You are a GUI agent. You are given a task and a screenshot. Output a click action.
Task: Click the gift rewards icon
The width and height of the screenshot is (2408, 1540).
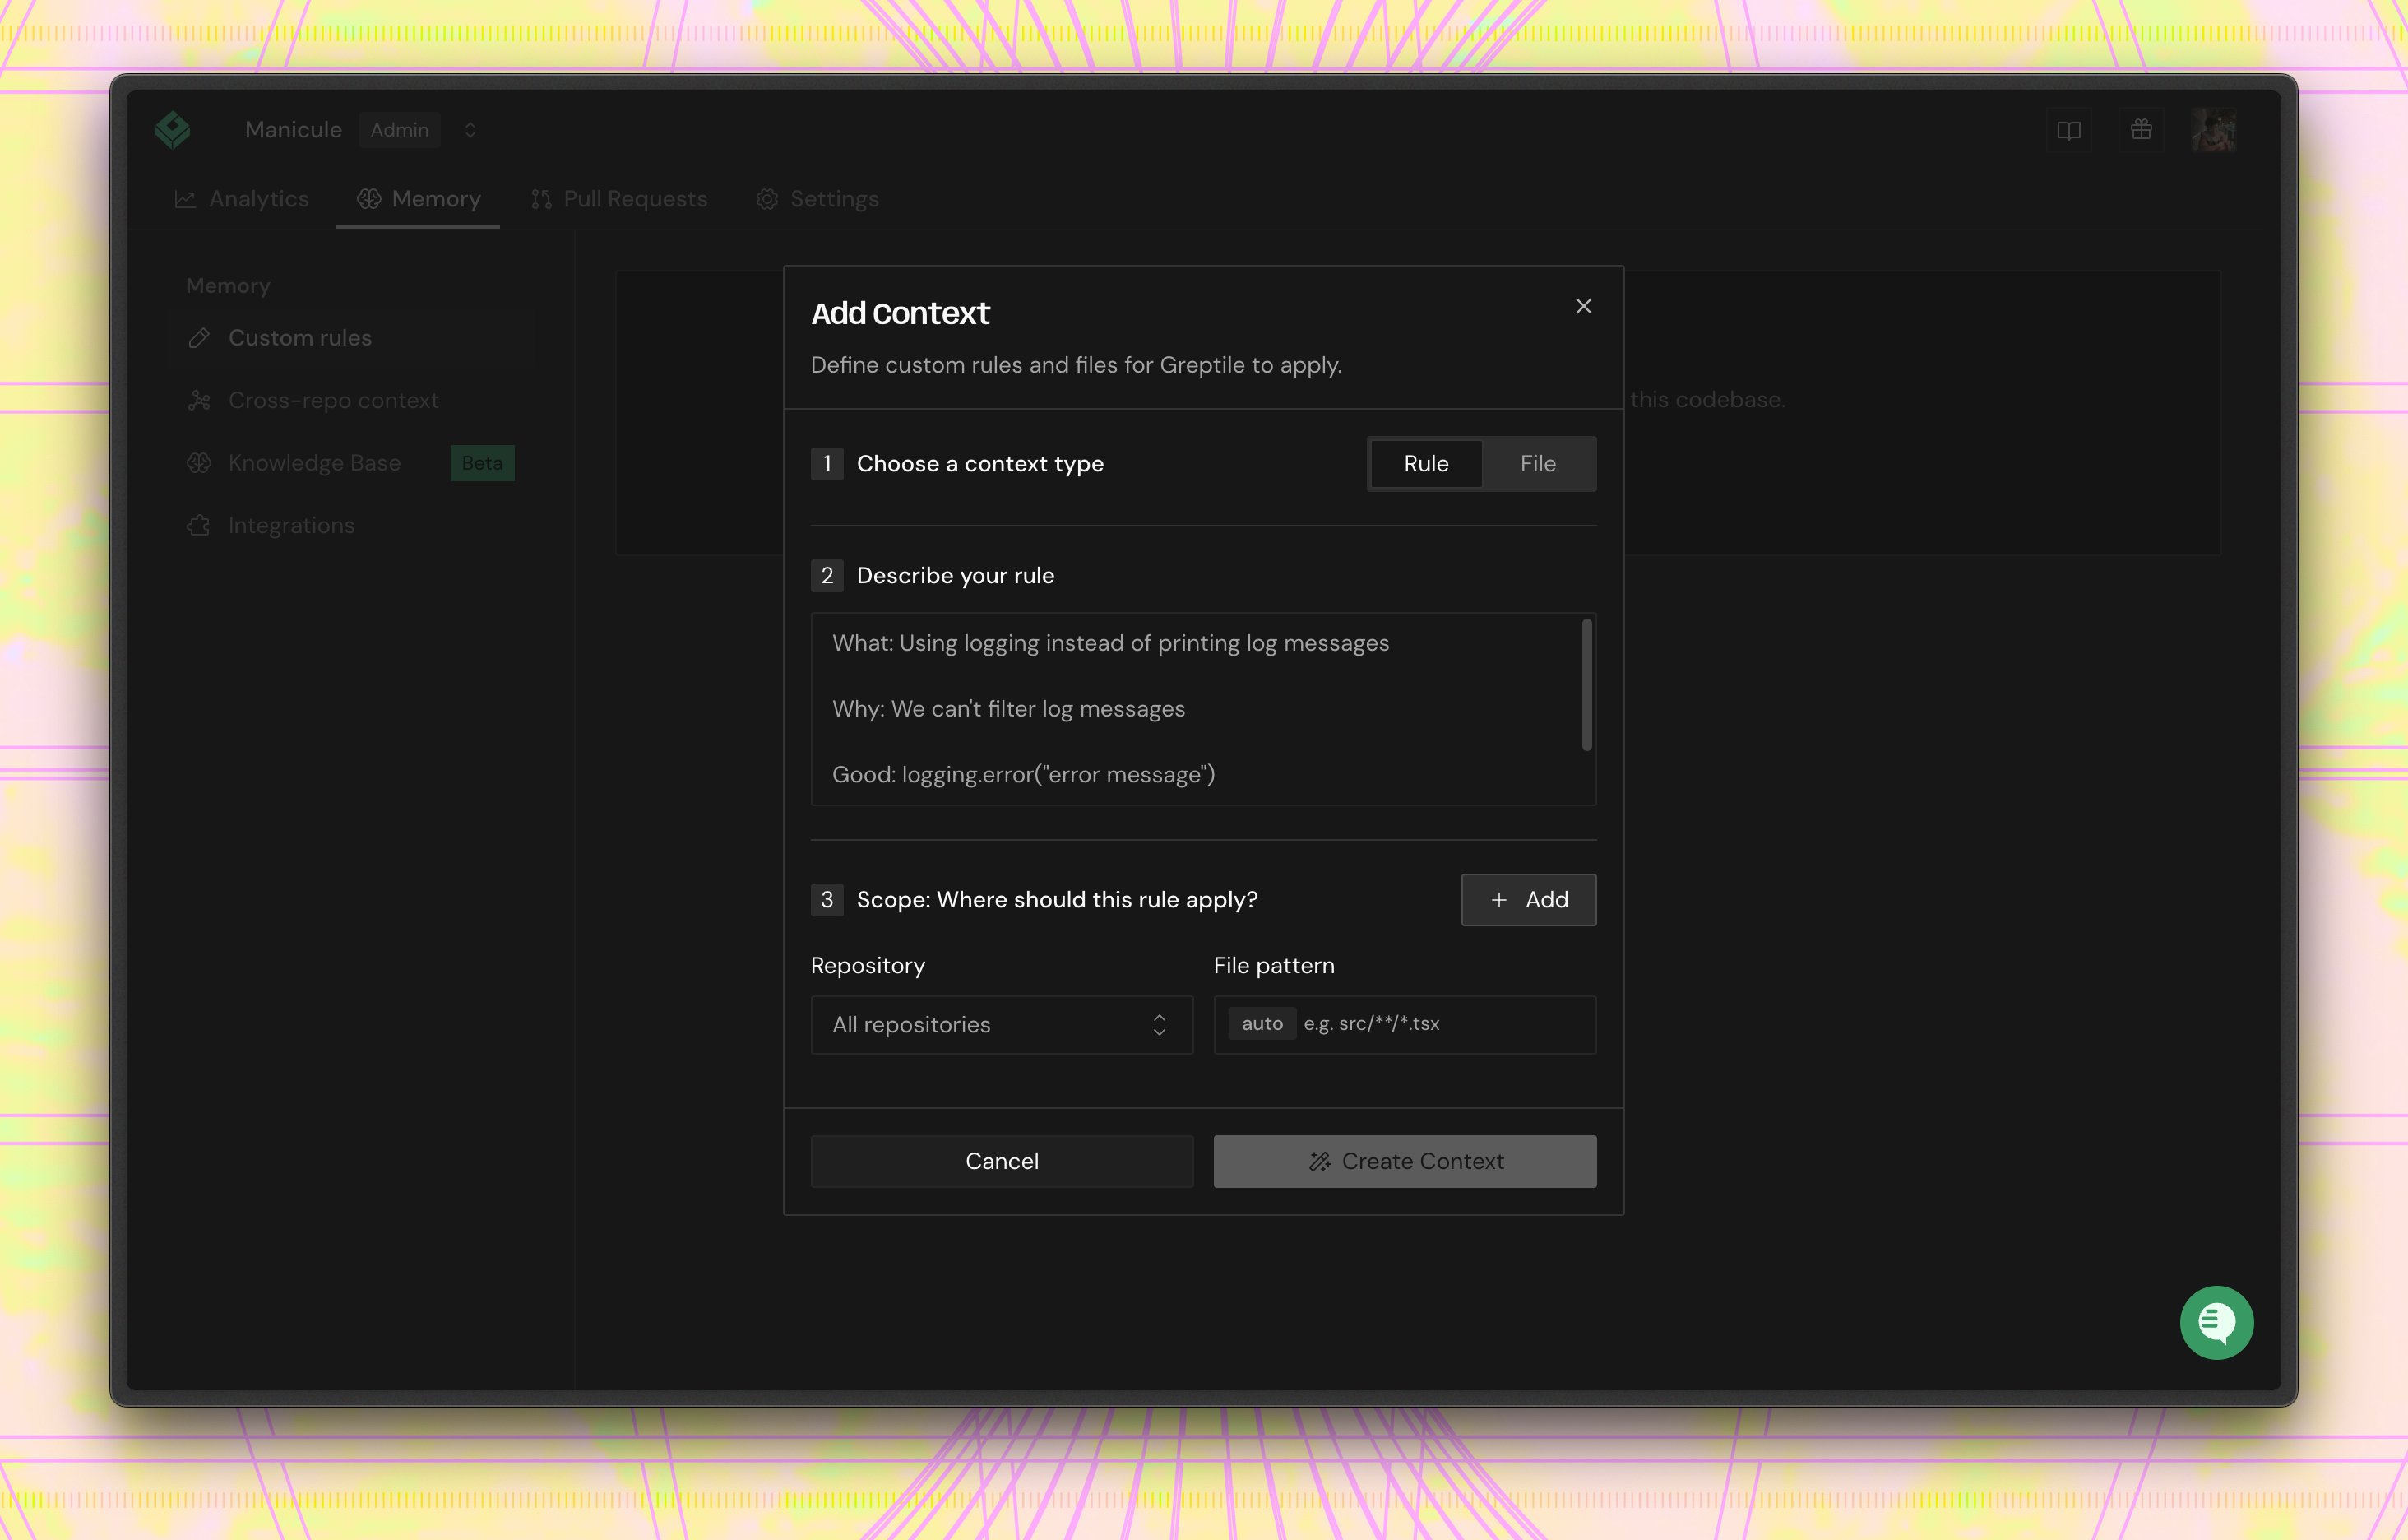click(2141, 130)
